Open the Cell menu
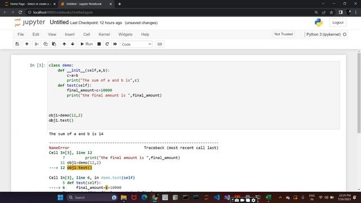 86,34
